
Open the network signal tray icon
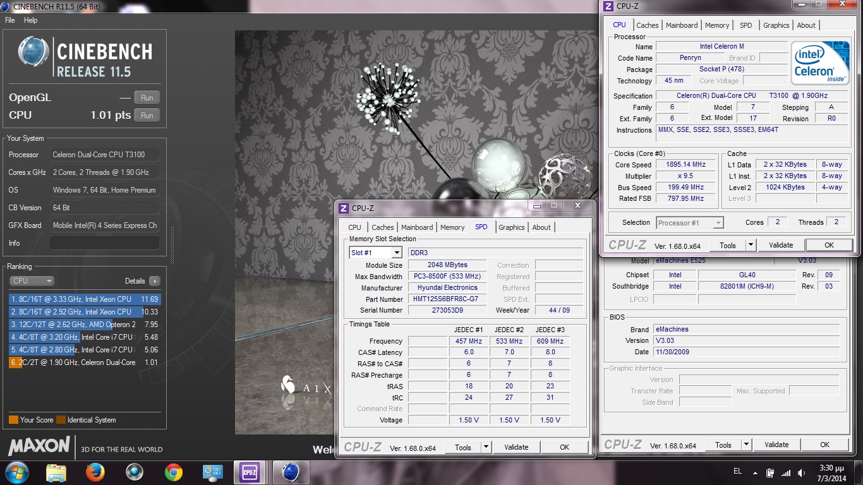click(786, 472)
